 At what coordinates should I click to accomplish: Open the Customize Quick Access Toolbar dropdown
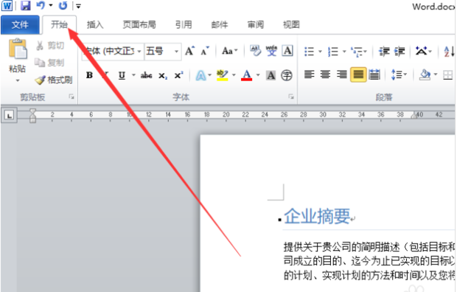(78, 6)
